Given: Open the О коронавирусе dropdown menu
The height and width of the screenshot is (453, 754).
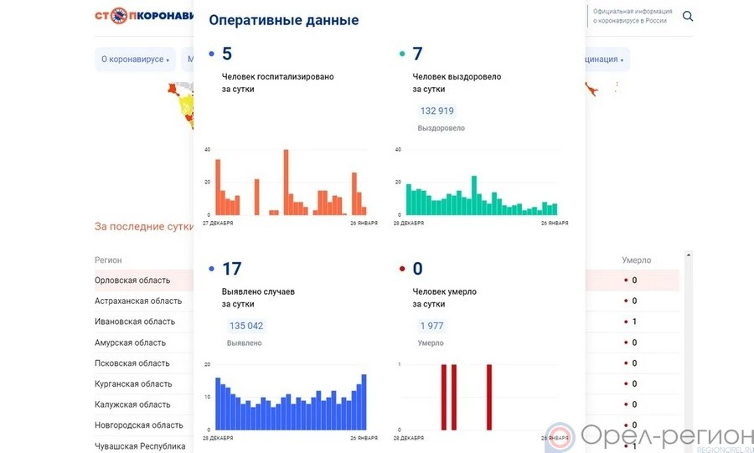Looking at the screenshot, I should coord(135,59).
